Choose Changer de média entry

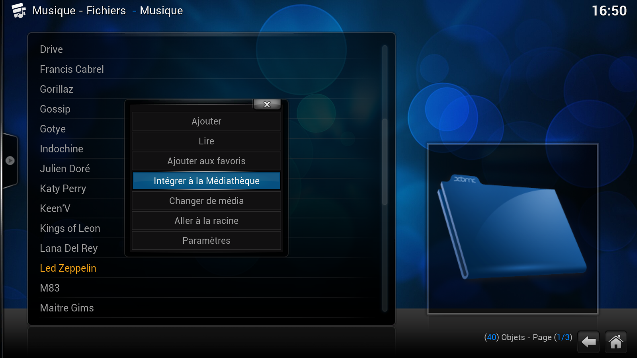206,201
